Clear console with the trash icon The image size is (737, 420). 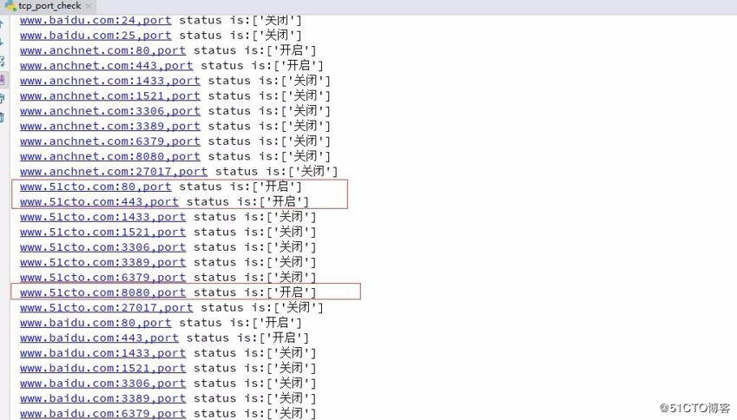3,117
